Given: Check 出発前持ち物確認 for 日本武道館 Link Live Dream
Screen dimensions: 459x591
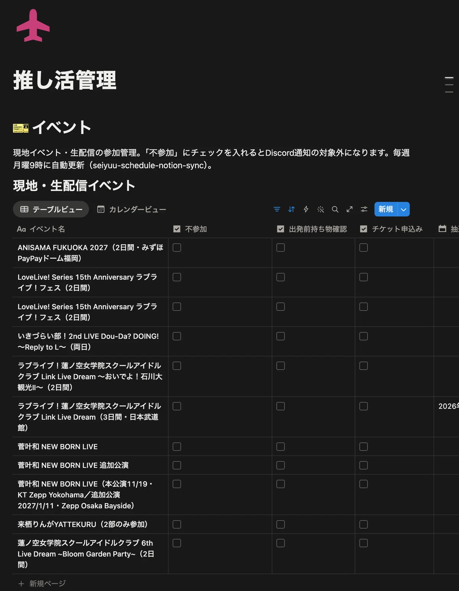Looking at the screenshot, I should [x=280, y=406].
